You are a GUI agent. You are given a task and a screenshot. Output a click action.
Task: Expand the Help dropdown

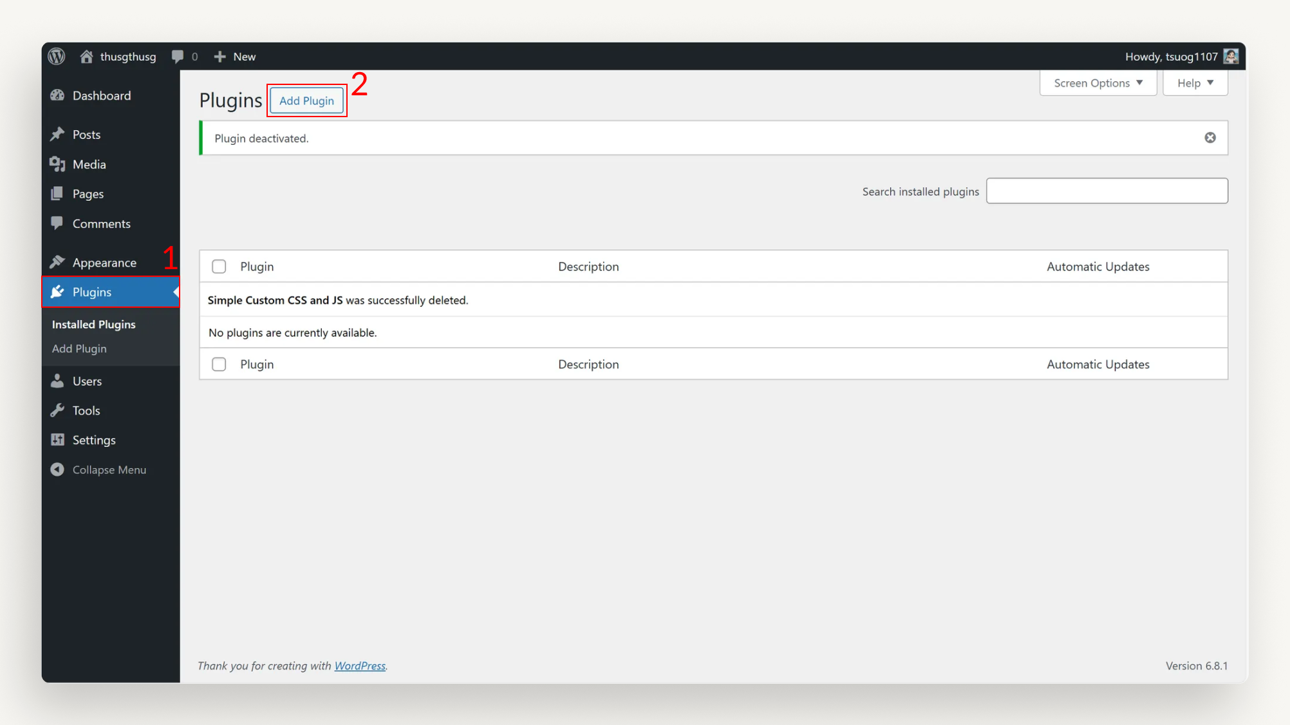point(1194,82)
